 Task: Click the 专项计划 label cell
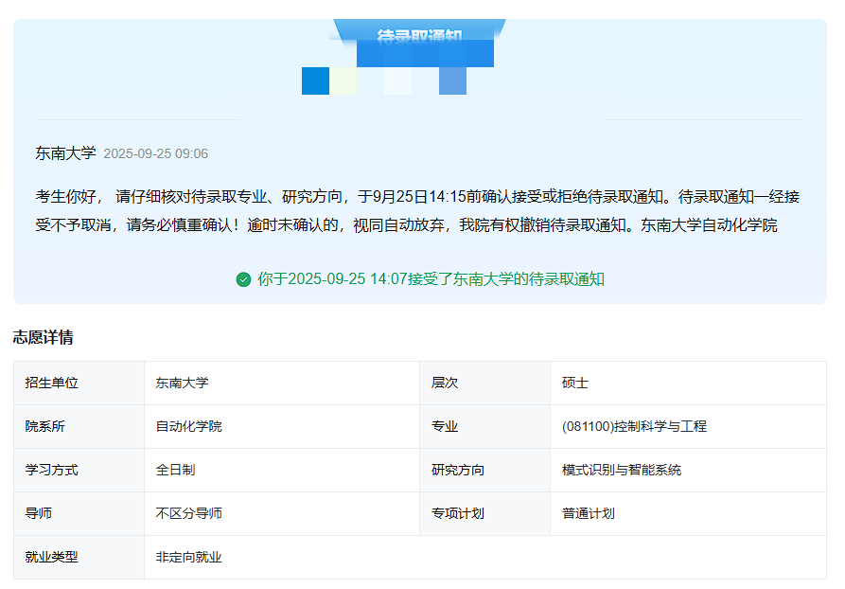[485, 514]
